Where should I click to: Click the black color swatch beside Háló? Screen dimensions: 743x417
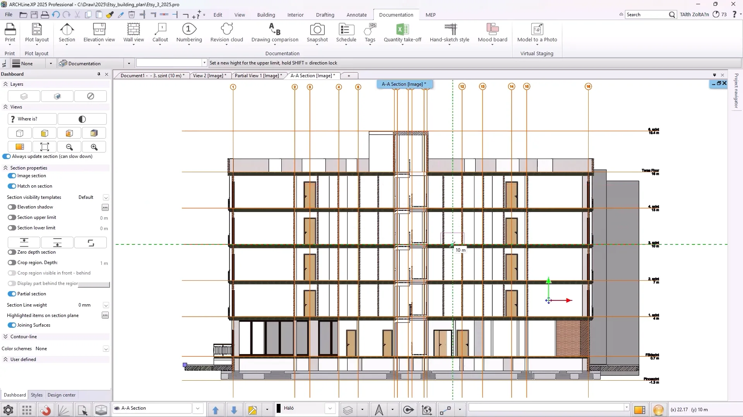tap(278, 408)
